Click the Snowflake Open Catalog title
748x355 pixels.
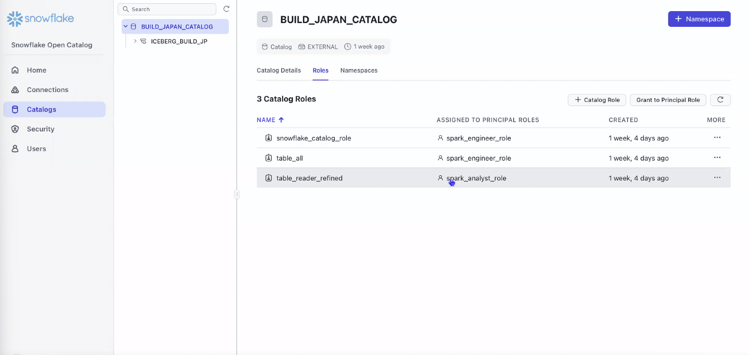click(x=52, y=45)
